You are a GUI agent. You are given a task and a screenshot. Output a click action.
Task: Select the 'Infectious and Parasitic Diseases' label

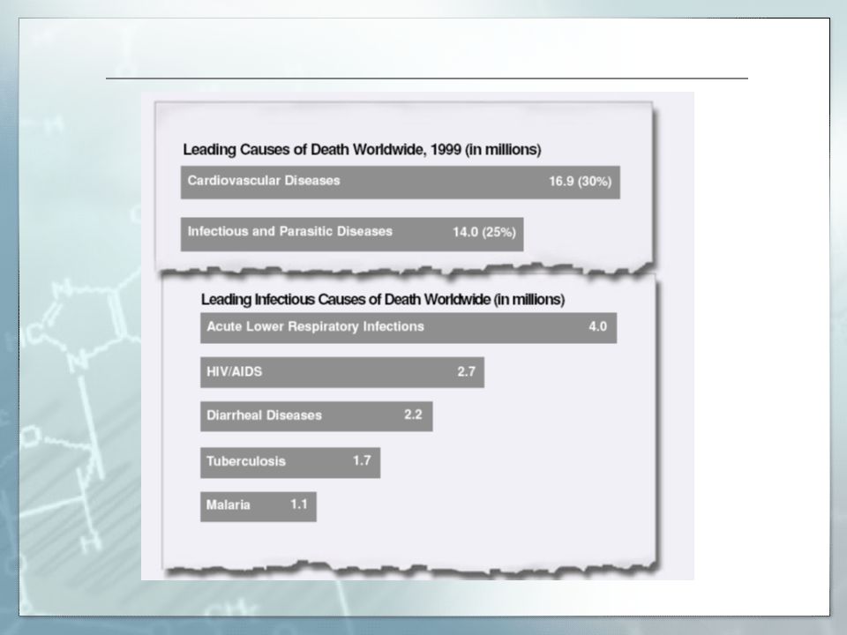[x=290, y=231]
